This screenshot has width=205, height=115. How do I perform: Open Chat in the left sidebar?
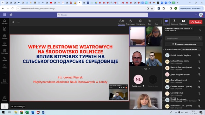(x=4, y=29)
